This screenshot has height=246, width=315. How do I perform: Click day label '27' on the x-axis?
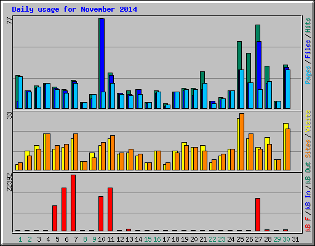(x=258, y=239)
